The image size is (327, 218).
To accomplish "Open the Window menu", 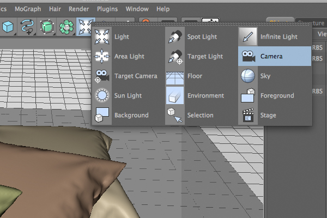I will pyautogui.click(x=137, y=9).
